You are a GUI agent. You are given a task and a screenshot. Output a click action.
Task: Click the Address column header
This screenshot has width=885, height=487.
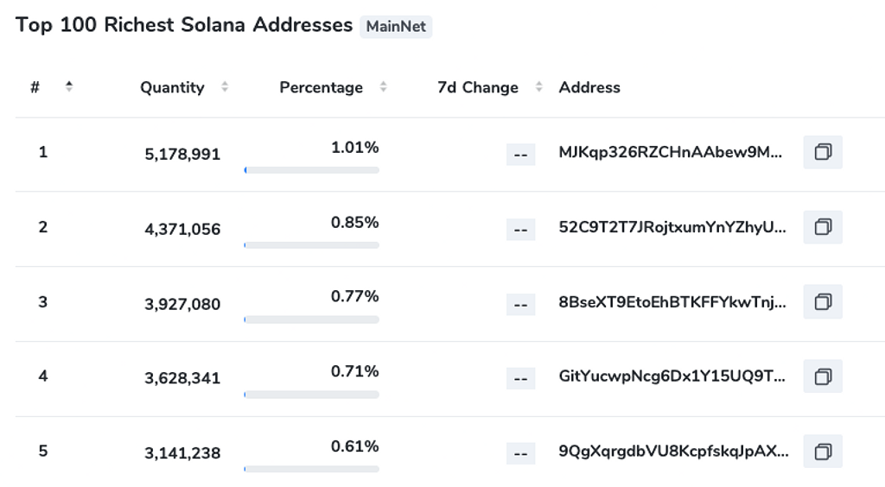point(589,87)
